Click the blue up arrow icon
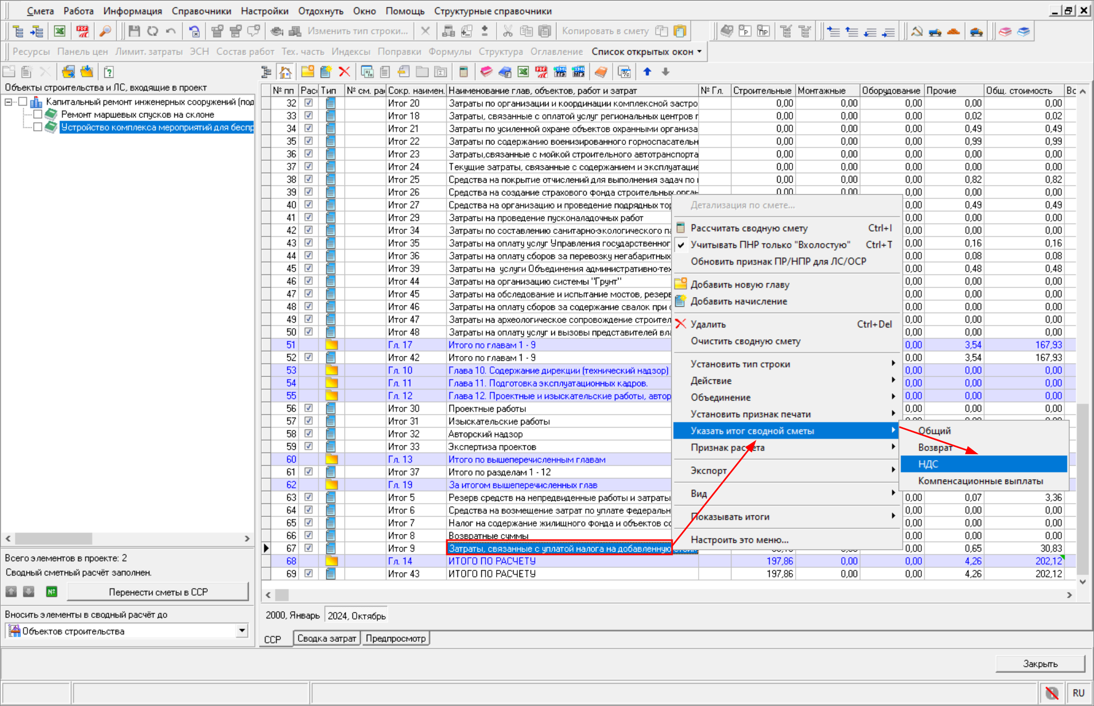Image resolution: width=1094 pixels, height=706 pixels. [x=647, y=72]
